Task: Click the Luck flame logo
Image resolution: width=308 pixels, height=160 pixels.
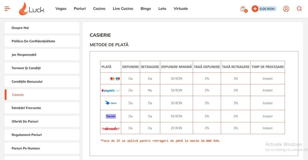Action: coord(31,9)
